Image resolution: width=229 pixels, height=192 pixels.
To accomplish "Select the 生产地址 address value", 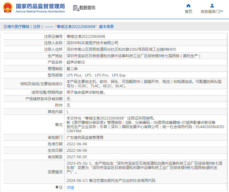I will pyautogui.click(x=133, y=56).
